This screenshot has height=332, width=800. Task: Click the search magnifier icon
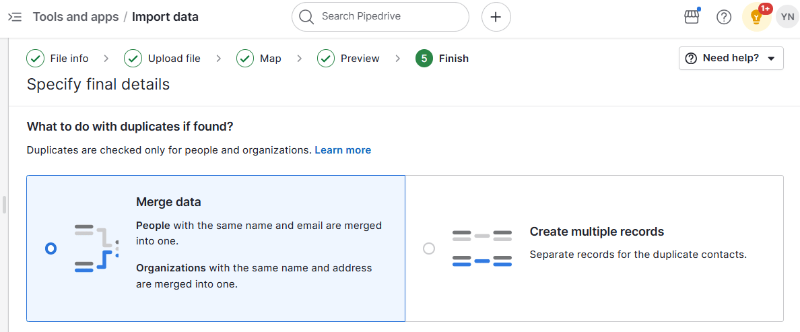[306, 17]
